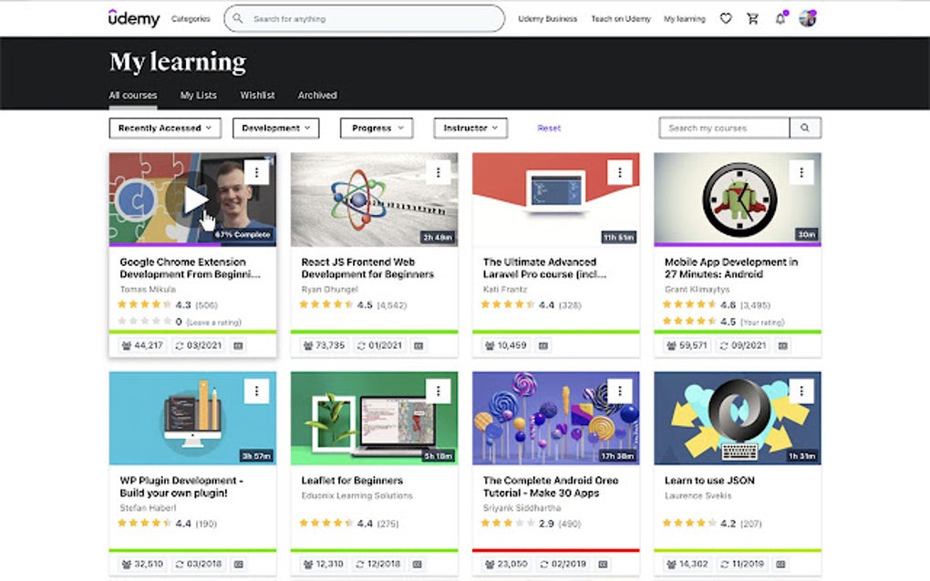
Task: Open options menu on Learn to use JSON course
Action: tap(801, 391)
